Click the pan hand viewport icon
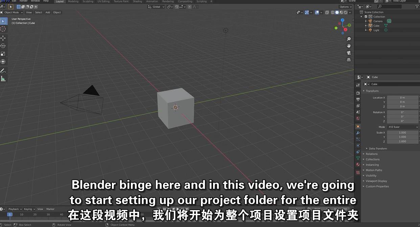Image resolution: width=420 pixels, height=227 pixels. pyautogui.click(x=349, y=46)
